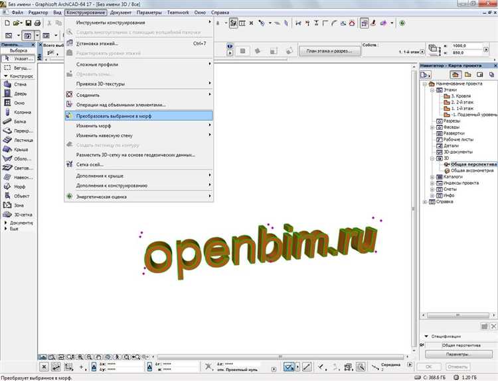Choose Преобразовать выбранное в морф menu entry
The height and width of the screenshot is (381, 498).
[139, 116]
